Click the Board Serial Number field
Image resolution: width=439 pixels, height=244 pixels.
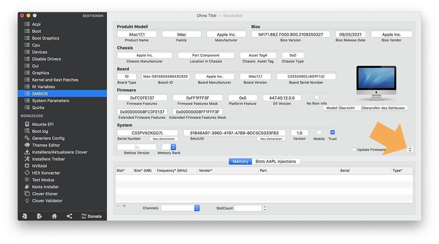[306, 77]
